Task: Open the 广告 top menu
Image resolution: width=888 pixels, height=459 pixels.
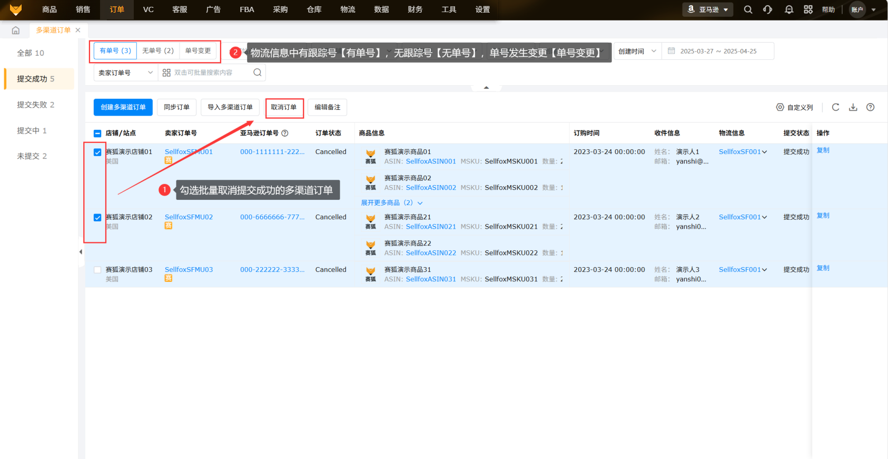Action: coord(213,9)
